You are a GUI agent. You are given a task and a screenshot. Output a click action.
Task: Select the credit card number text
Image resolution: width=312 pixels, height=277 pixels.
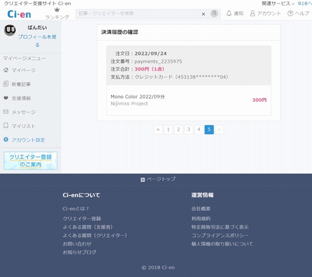coord(202,77)
